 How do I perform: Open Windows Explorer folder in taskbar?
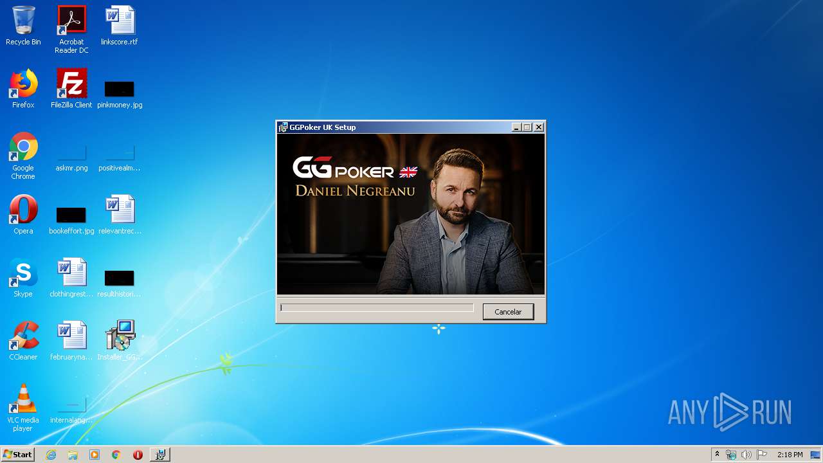point(73,455)
